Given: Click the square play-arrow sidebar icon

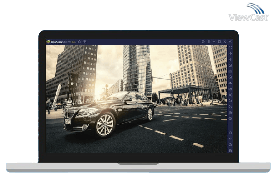Looking at the screenshot, I should point(230,65).
